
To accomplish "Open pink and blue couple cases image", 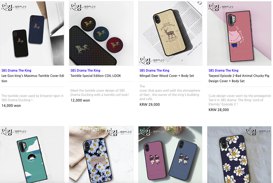I will (x=170, y=155).
